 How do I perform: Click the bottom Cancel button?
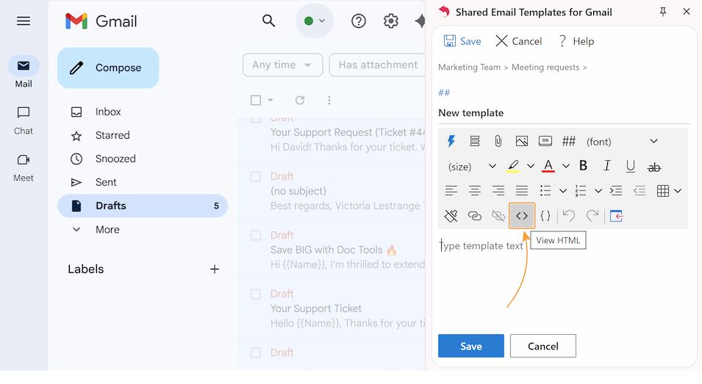click(543, 346)
